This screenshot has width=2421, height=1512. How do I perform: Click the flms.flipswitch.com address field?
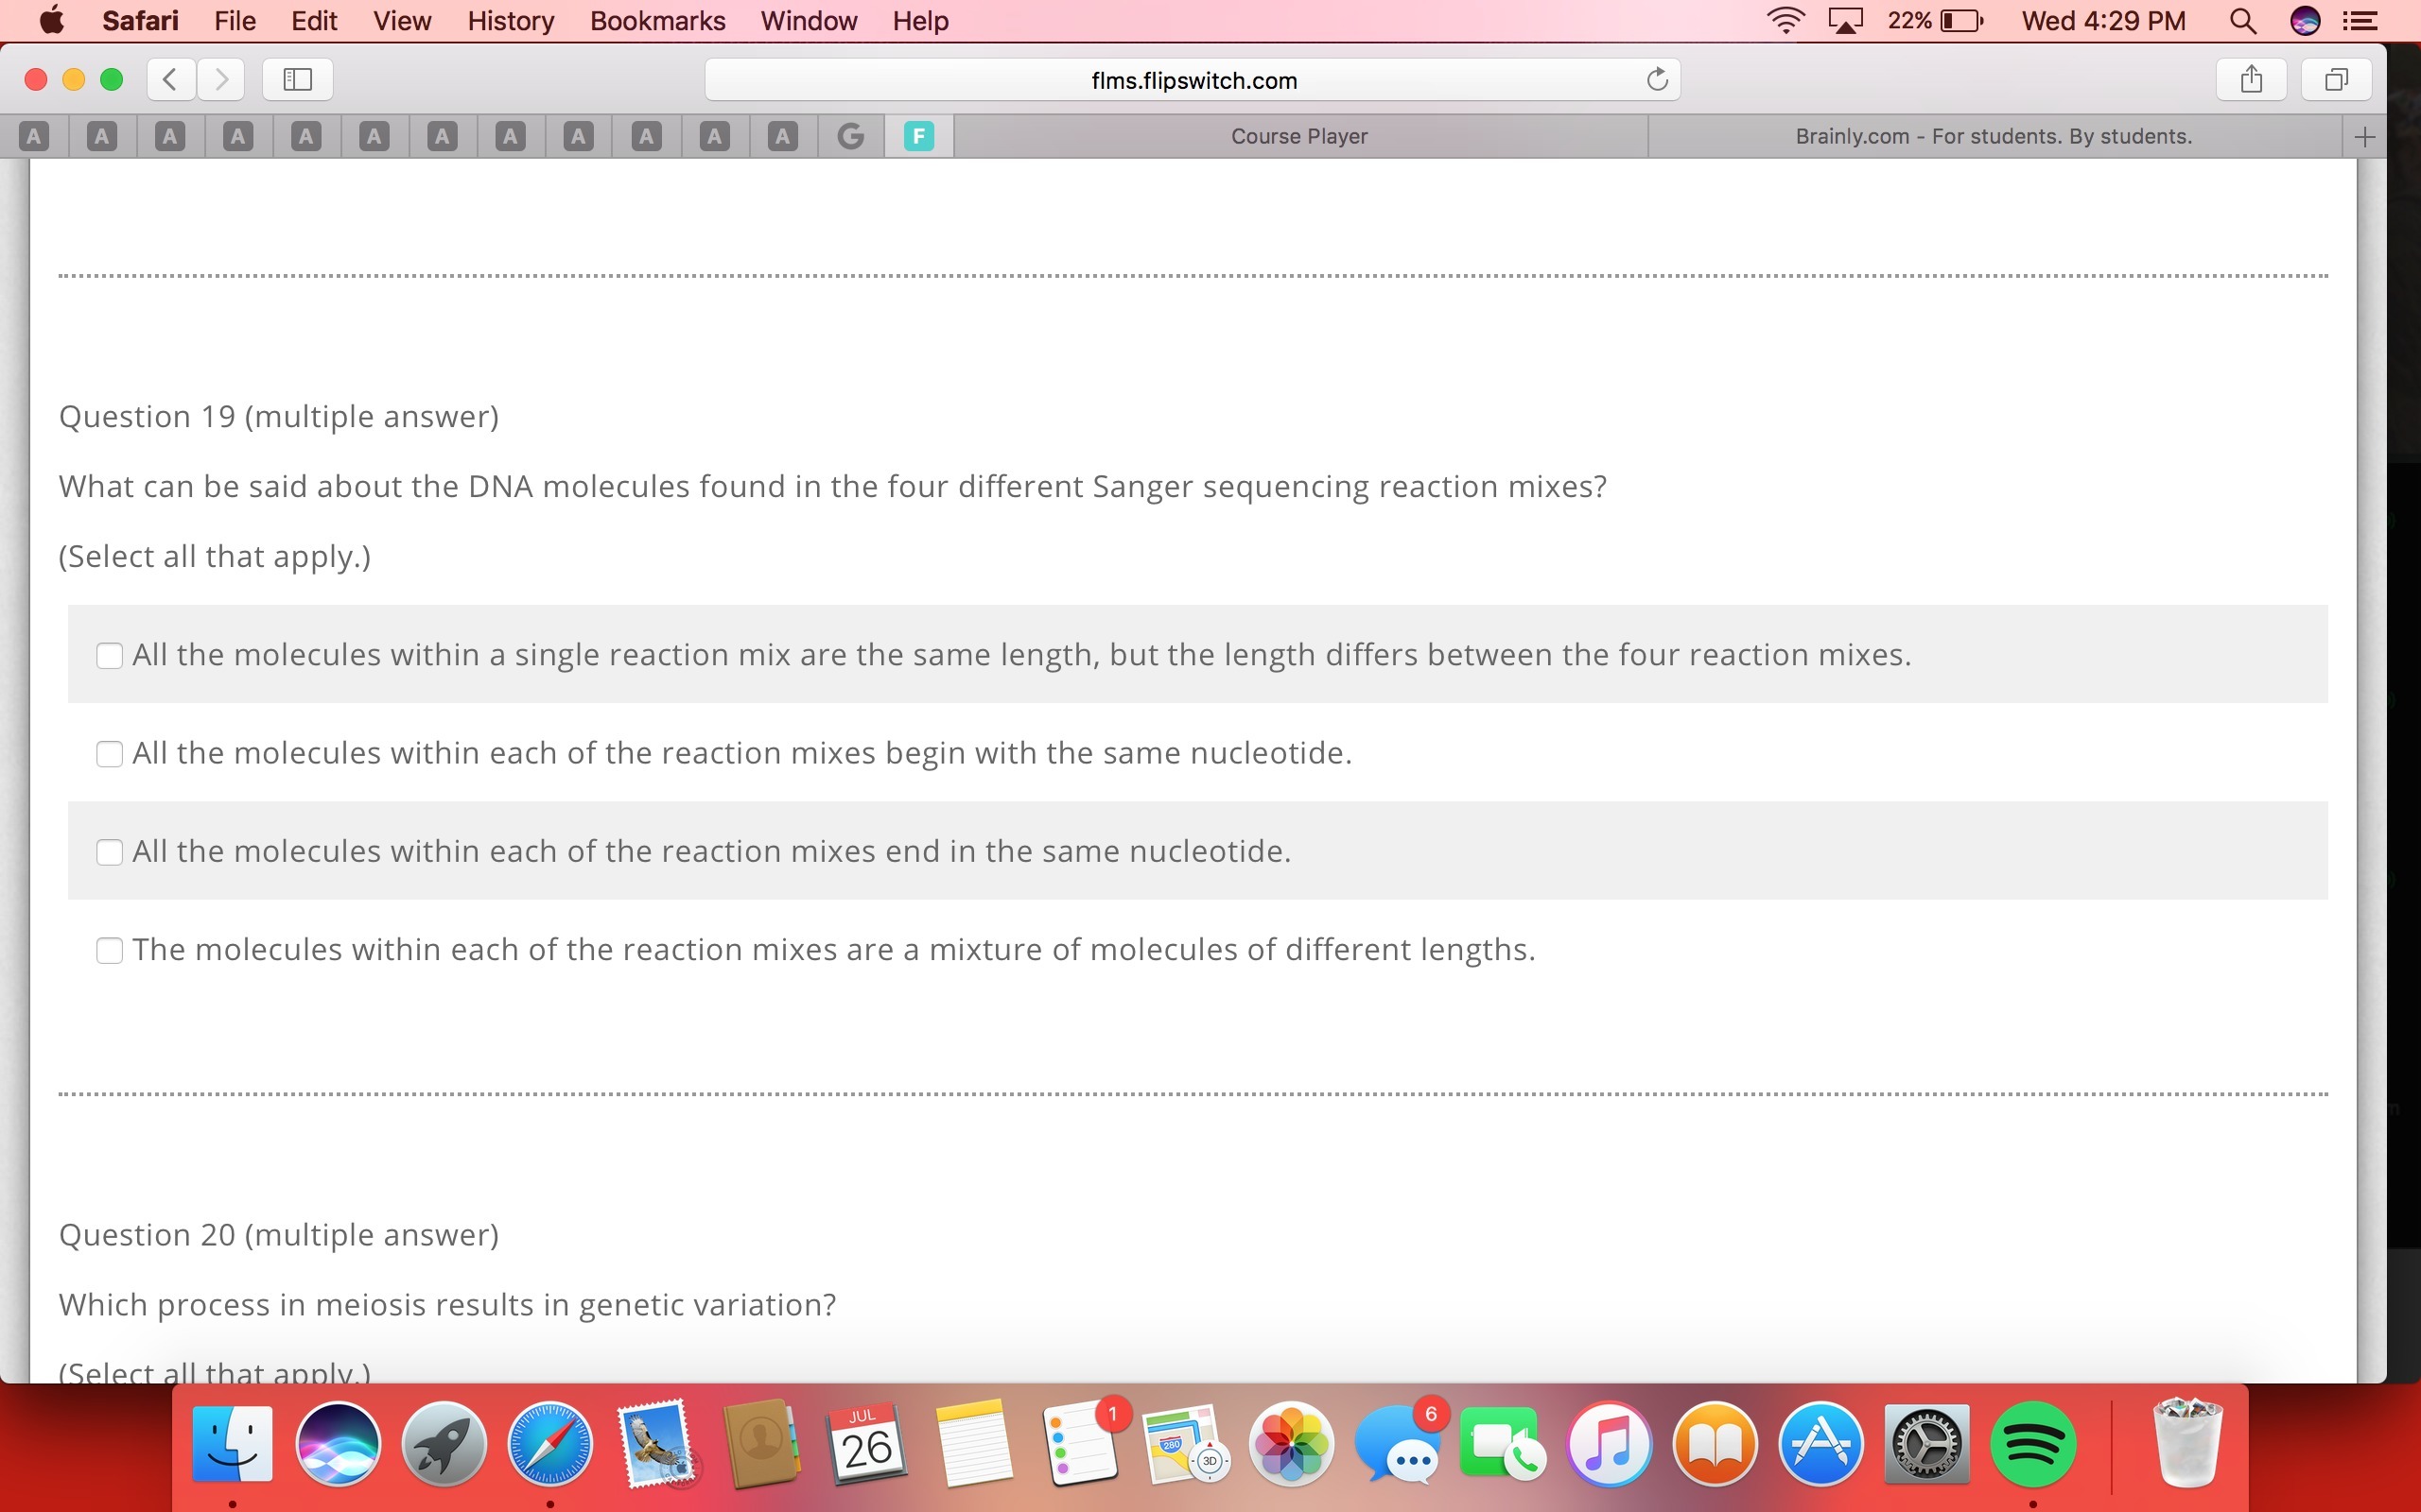[x=1193, y=80]
